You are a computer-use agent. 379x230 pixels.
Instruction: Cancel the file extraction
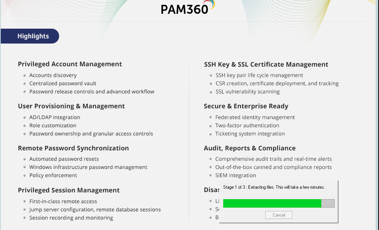tap(279, 215)
